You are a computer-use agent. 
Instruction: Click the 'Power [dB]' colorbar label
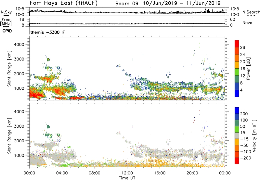(248, 69)
